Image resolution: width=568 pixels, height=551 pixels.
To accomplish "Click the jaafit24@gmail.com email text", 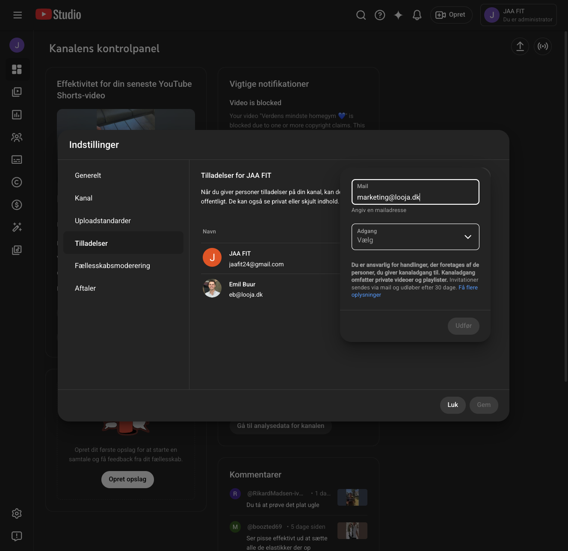I will tap(256, 264).
